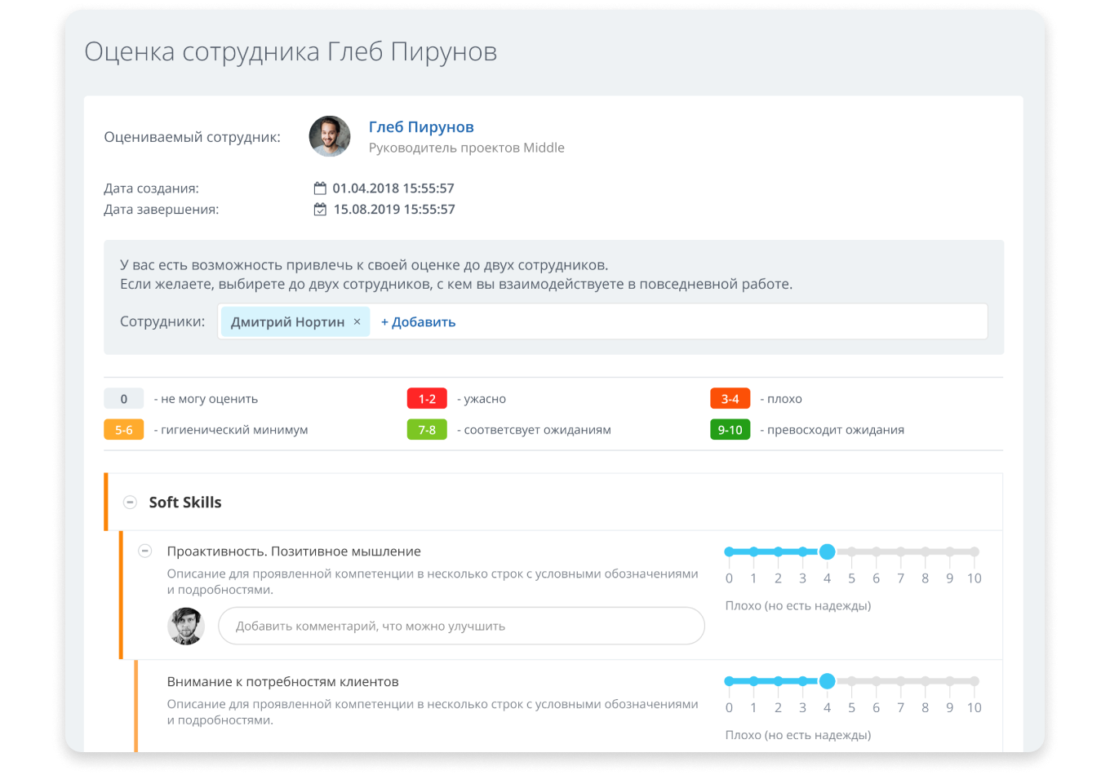Viewport: 1110px width, 775px height.
Task: Click the legend text гигиенический минимум
Action: click(234, 430)
